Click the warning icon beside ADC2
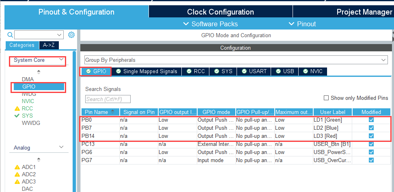Screen dimensions: 394x192 [x=17, y=174]
